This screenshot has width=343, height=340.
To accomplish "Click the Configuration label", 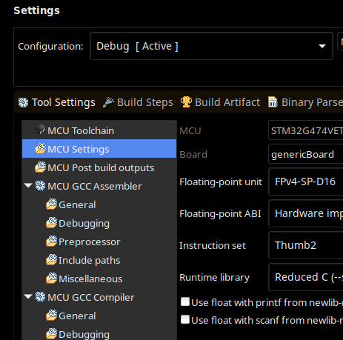I will [x=50, y=47].
